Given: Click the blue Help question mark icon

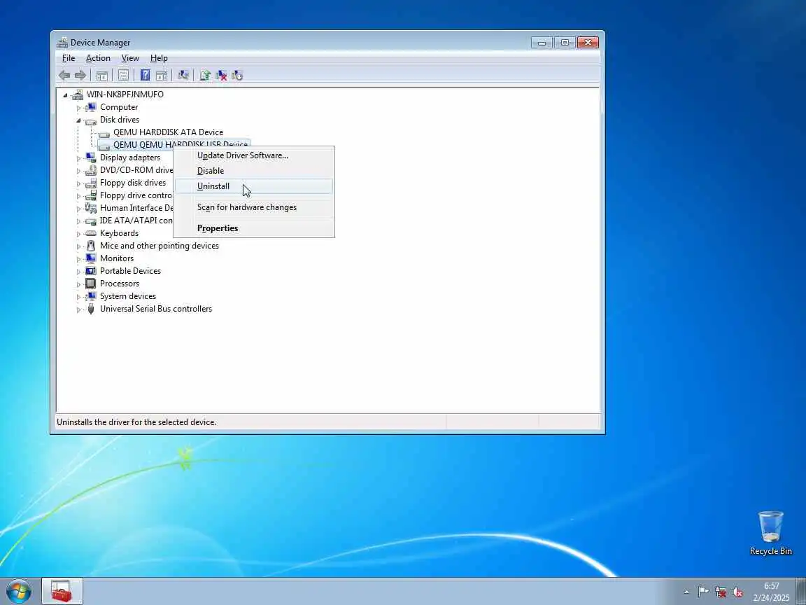Looking at the screenshot, I should pos(145,76).
